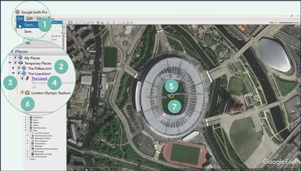Screen dimensions: 301x171
Task: Collapse the Places panel header
Action: click(x=12, y=51)
